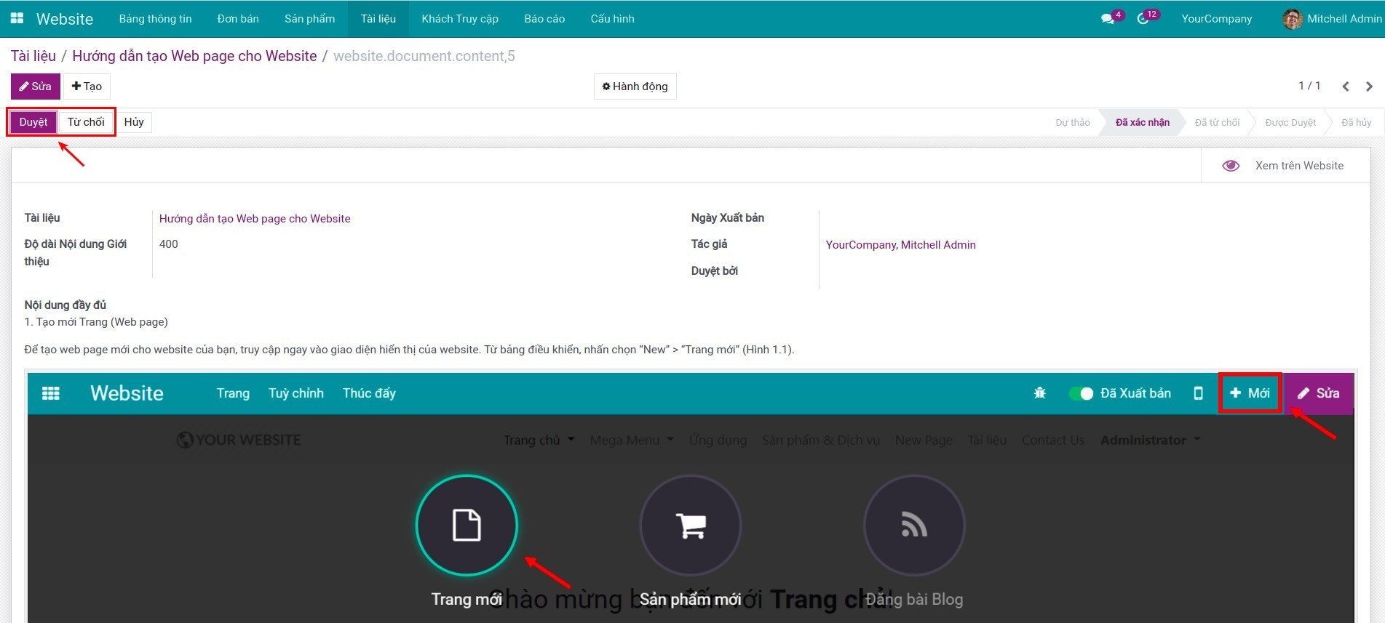Image resolution: width=1385 pixels, height=623 pixels.
Task: Open the Báo cáo menu
Action: click(x=544, y=19)
